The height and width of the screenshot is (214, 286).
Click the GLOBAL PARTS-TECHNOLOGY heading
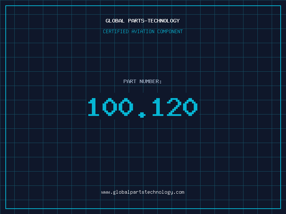click(143, 21)
